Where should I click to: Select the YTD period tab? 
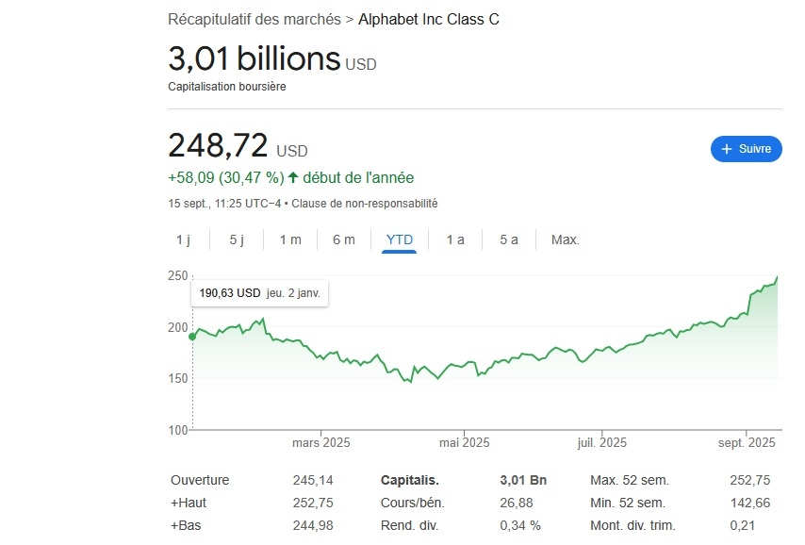point(399,239)
